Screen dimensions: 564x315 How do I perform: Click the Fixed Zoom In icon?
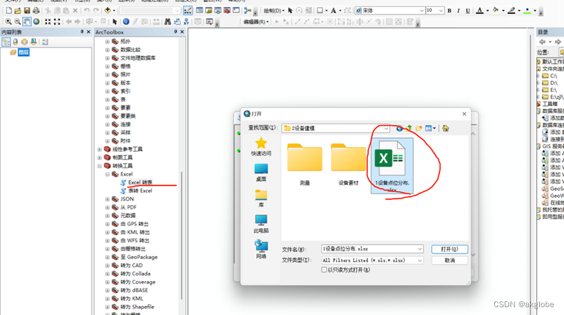[x=48, y=21]
